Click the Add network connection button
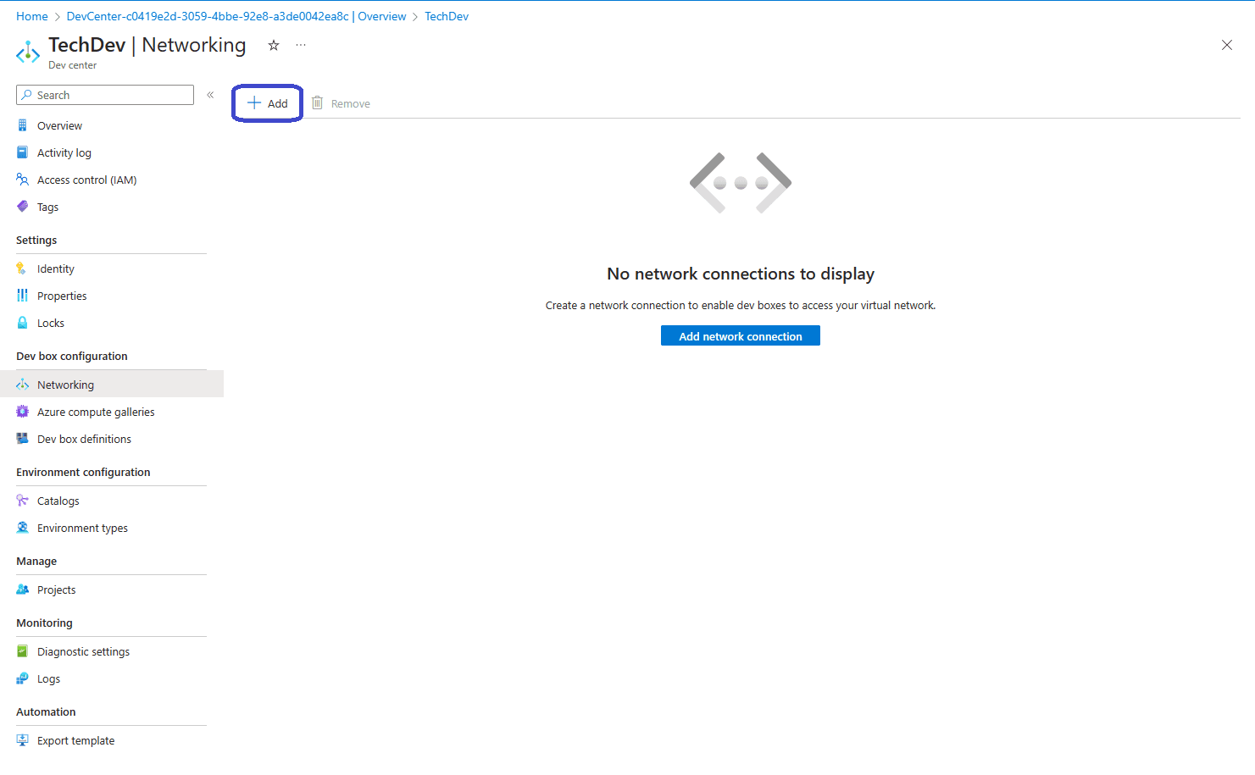Viewport: 1255px width, 775px height. click(740, 336)
